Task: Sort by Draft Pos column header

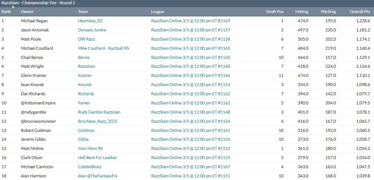Action: [275, 11]
